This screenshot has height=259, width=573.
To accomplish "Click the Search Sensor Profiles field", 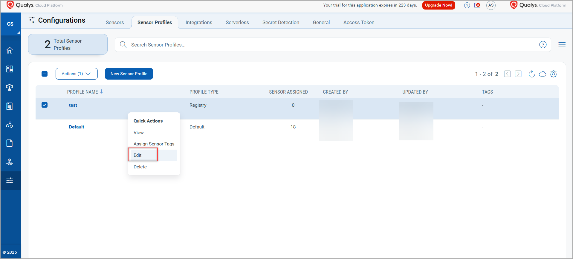I will [329, 45].
